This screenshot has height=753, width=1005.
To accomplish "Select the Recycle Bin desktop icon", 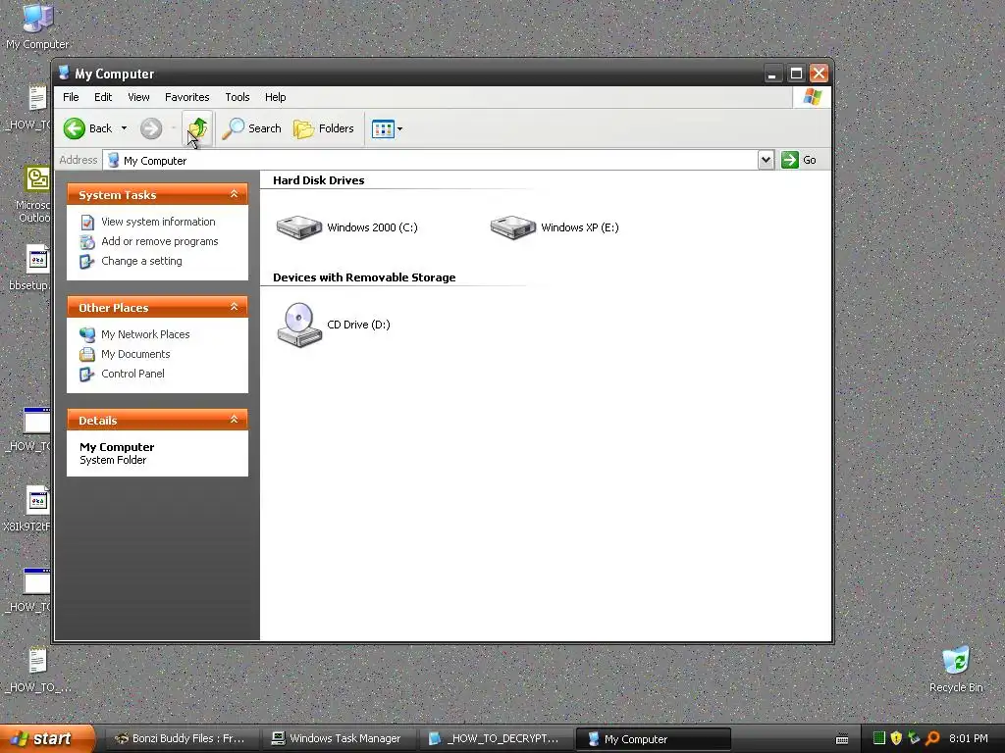I will [956, 670].
